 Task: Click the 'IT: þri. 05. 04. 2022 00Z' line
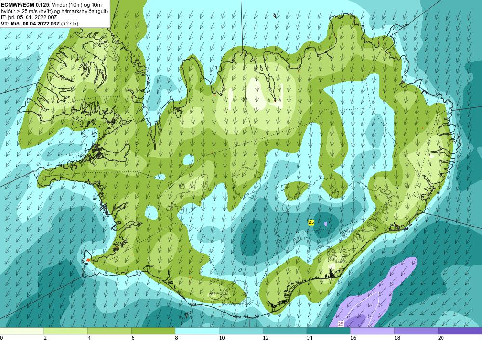tap(29, 17)
